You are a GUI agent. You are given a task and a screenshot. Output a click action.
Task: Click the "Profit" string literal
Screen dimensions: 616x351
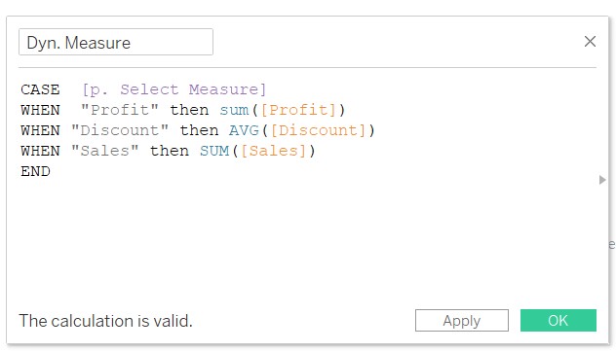(120, 110)
